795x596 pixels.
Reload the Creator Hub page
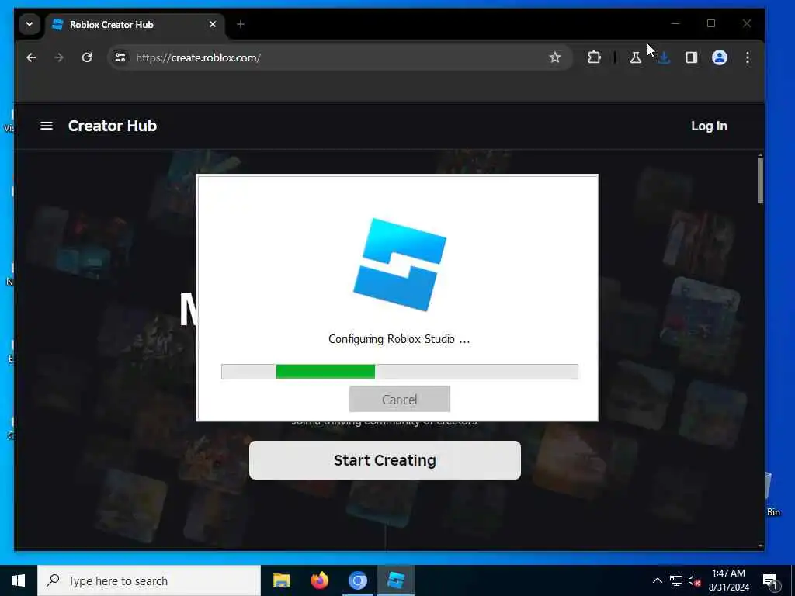(x=87, y=57)
